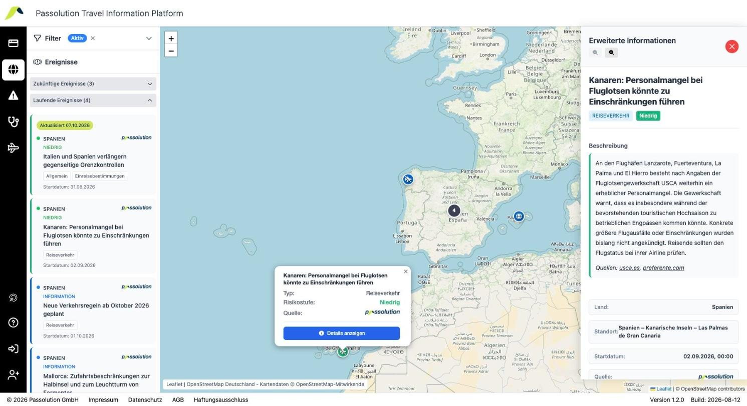Click the globe marker near Mallorca
The height and width of the screenshot is (406, 747).
coord(519,216)
